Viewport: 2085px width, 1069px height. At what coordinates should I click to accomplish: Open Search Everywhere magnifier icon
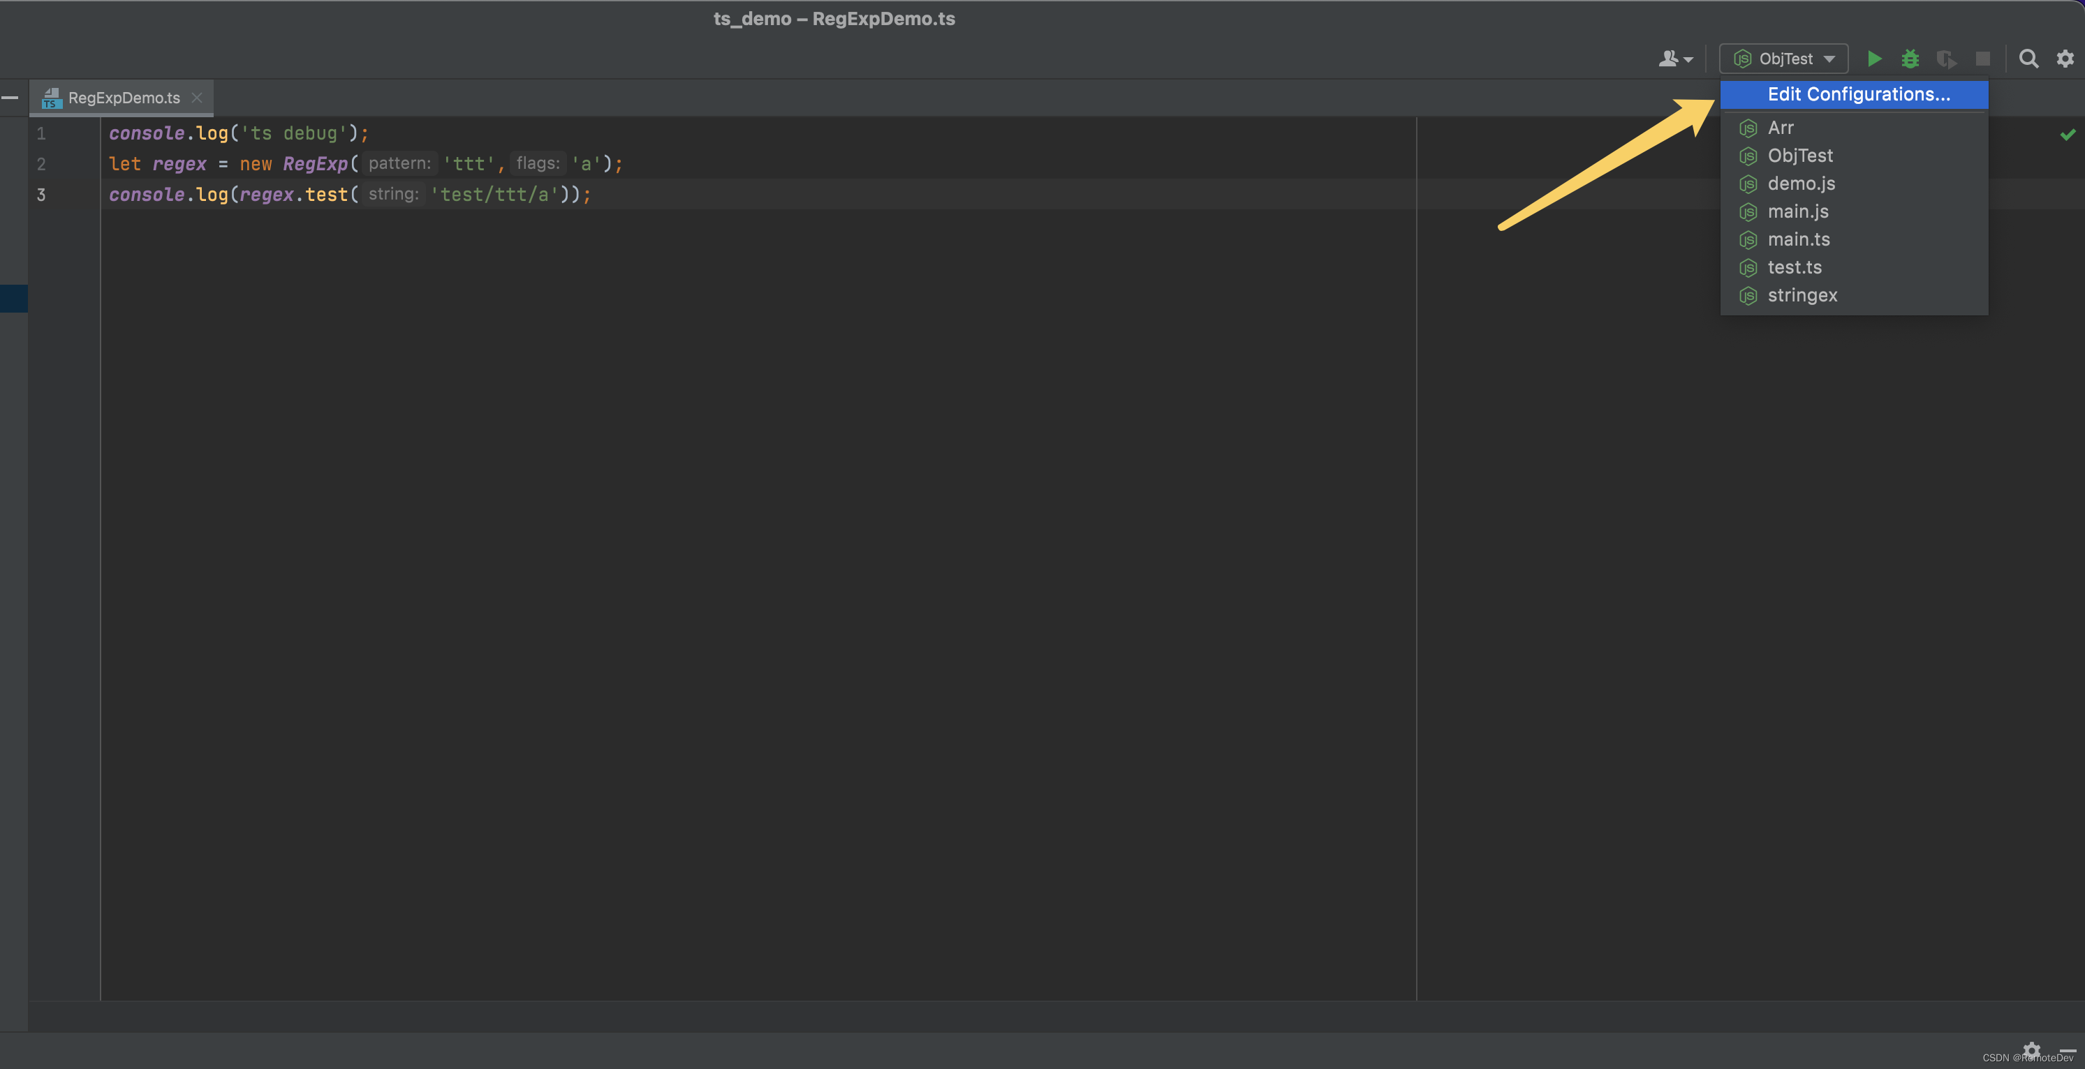(2028, 58)
